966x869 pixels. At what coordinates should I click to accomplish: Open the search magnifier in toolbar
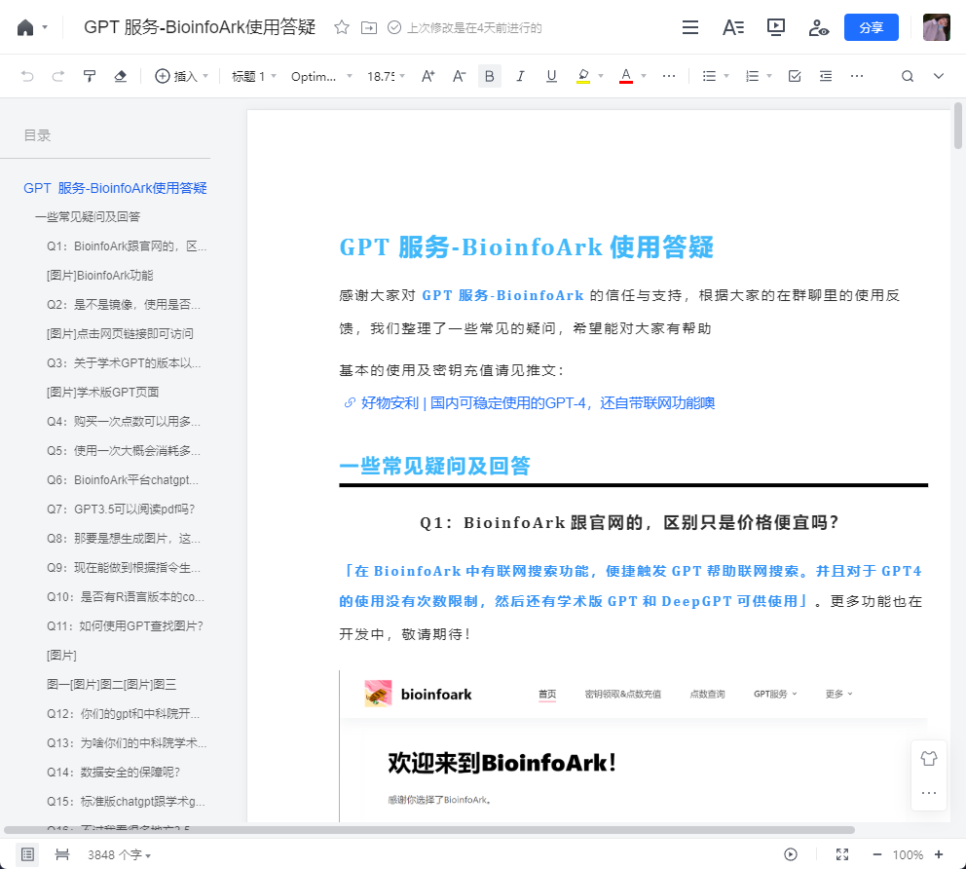[908, 76]
